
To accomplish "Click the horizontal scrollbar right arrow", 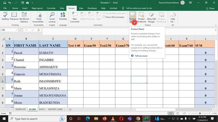I will tap(213, 109).
